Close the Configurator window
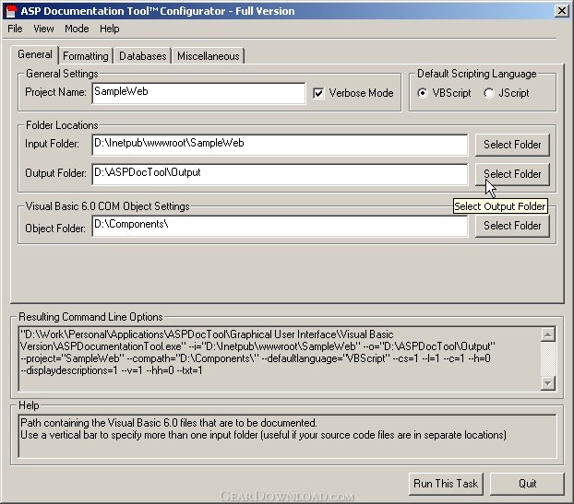Screen dimensions: 574x504 [x=561, y=11]
